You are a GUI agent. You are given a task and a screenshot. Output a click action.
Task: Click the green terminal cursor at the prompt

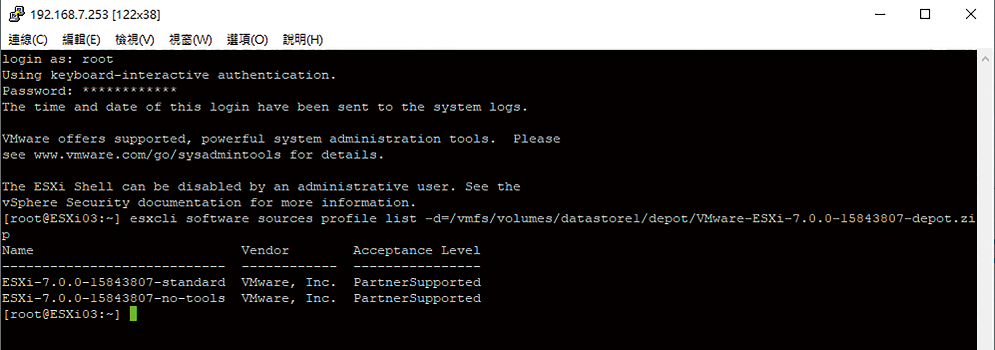point(133,314)
